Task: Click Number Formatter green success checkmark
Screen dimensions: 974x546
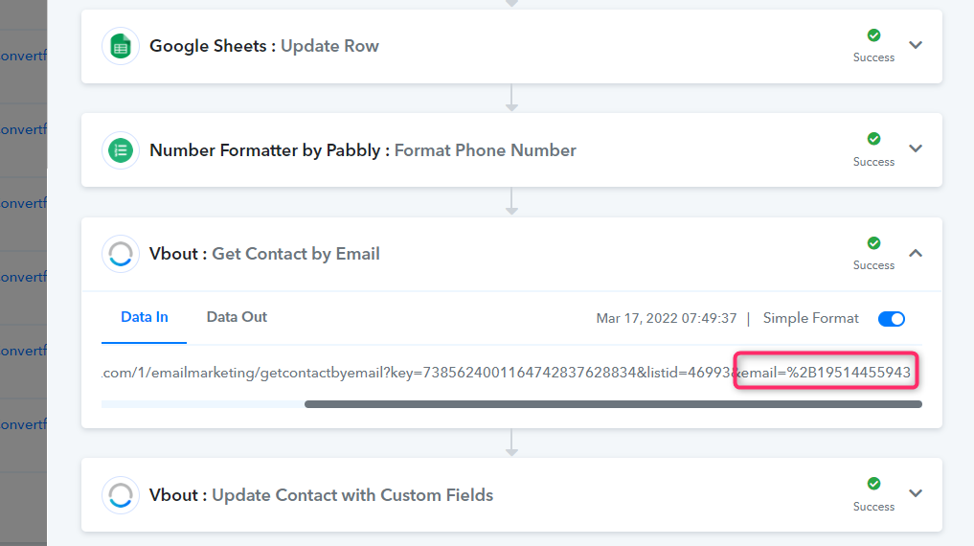Action: tap(873, 139)
